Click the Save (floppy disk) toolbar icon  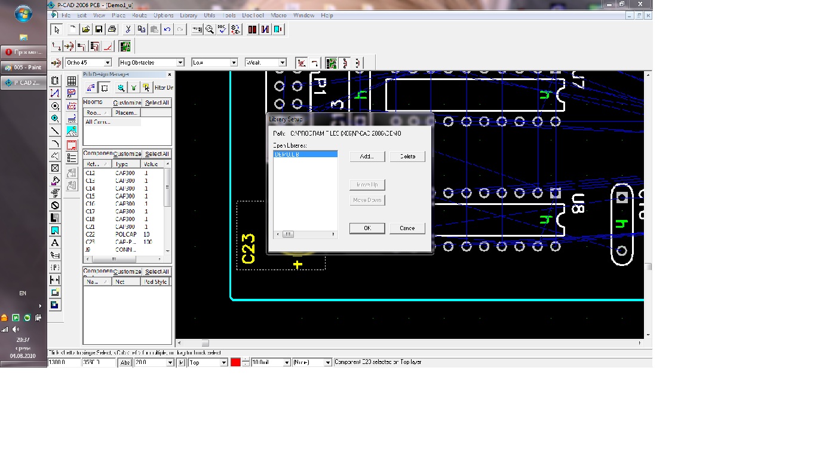click(x=99, y=29)
